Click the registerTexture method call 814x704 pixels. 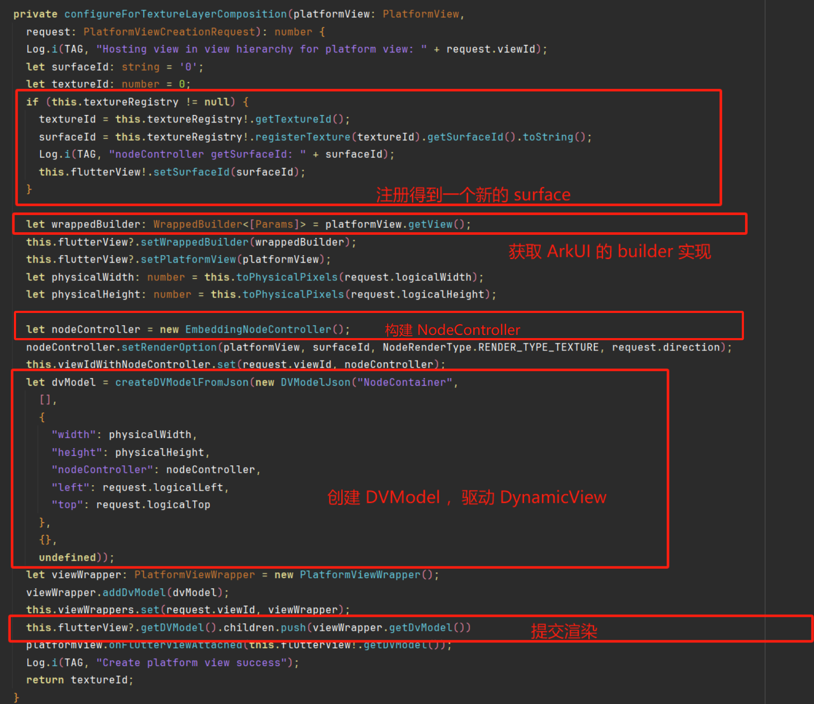click(302, 137)
